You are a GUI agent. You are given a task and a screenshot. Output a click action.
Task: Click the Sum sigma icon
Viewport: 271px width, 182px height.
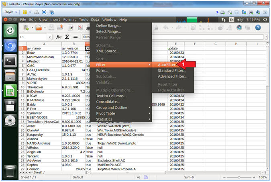click(67, 37)
